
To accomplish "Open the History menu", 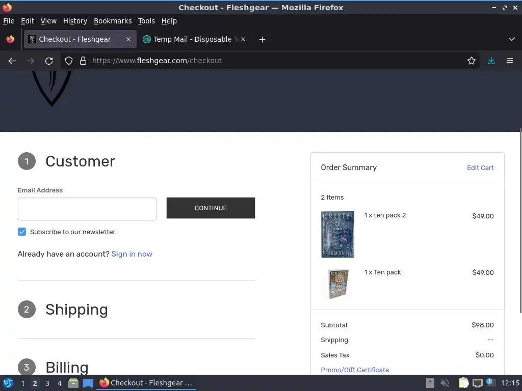I will point(75,21).
